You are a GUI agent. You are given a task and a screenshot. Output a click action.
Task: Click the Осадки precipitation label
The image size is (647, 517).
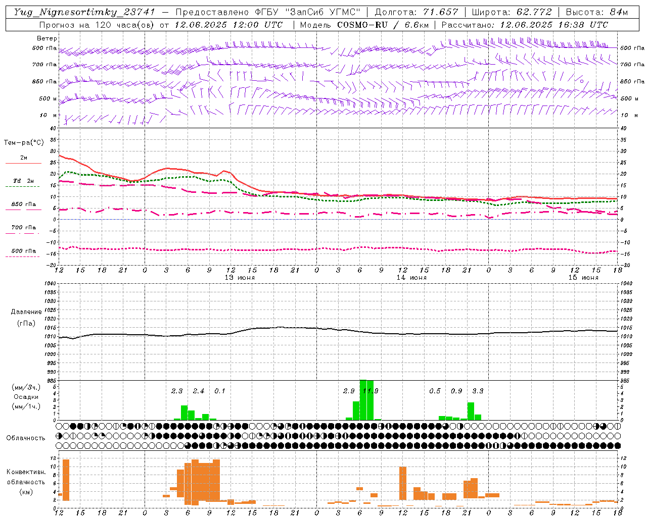pyautogui.click(x=26, y=397)
